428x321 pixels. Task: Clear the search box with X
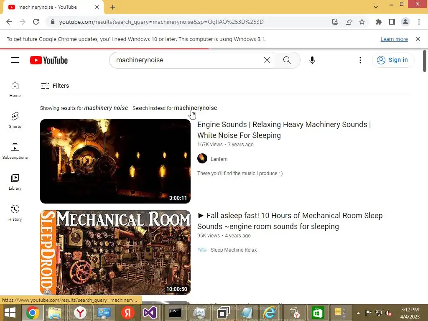[267, 60]
